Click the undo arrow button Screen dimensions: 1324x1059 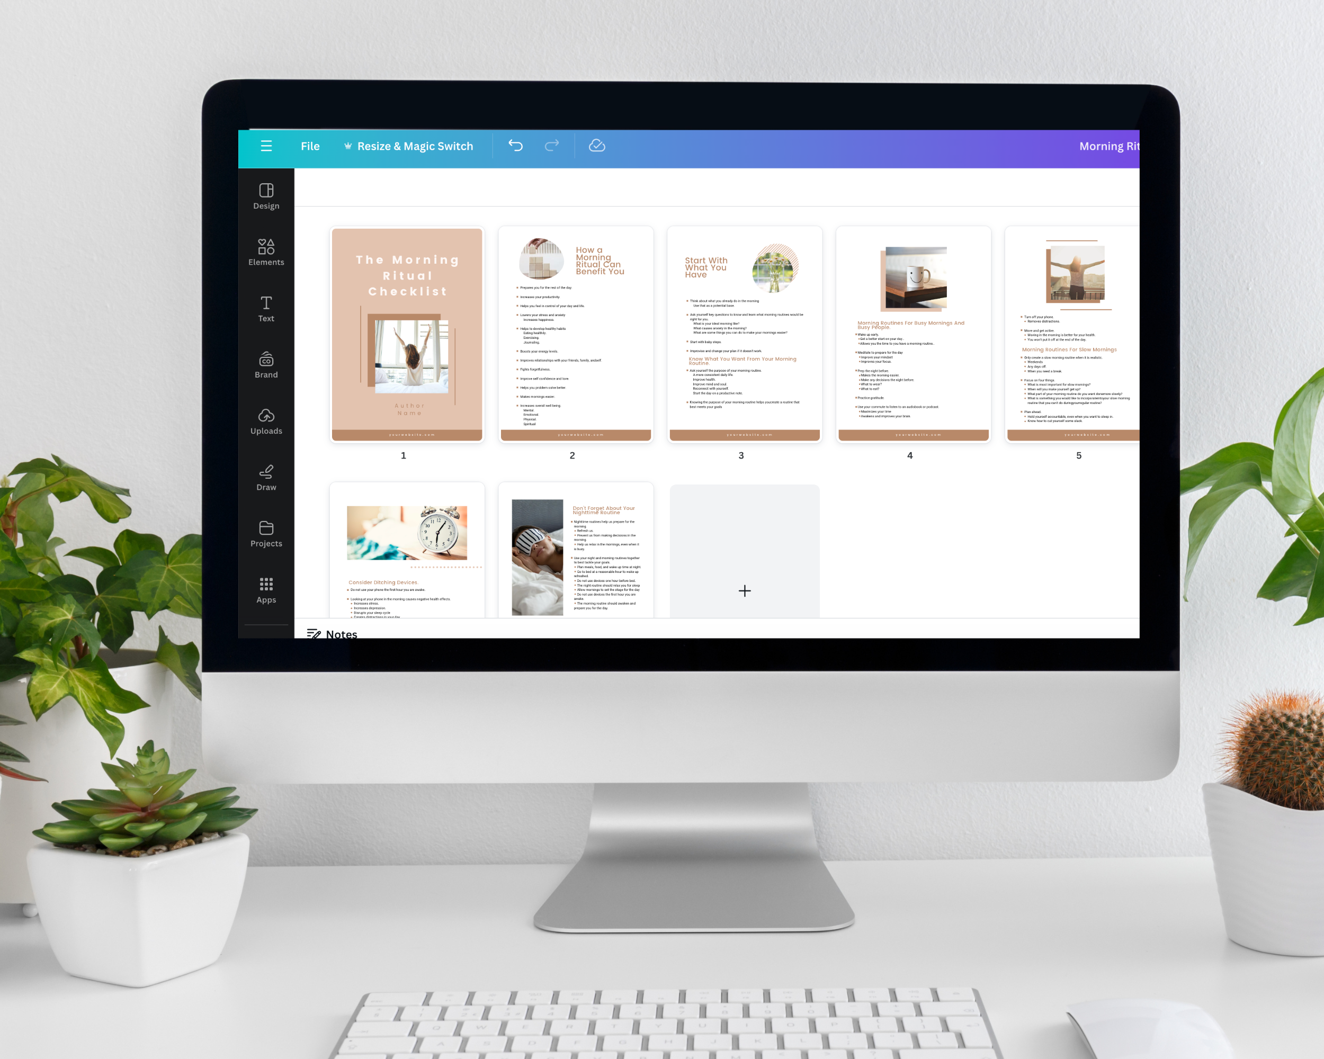518,146
